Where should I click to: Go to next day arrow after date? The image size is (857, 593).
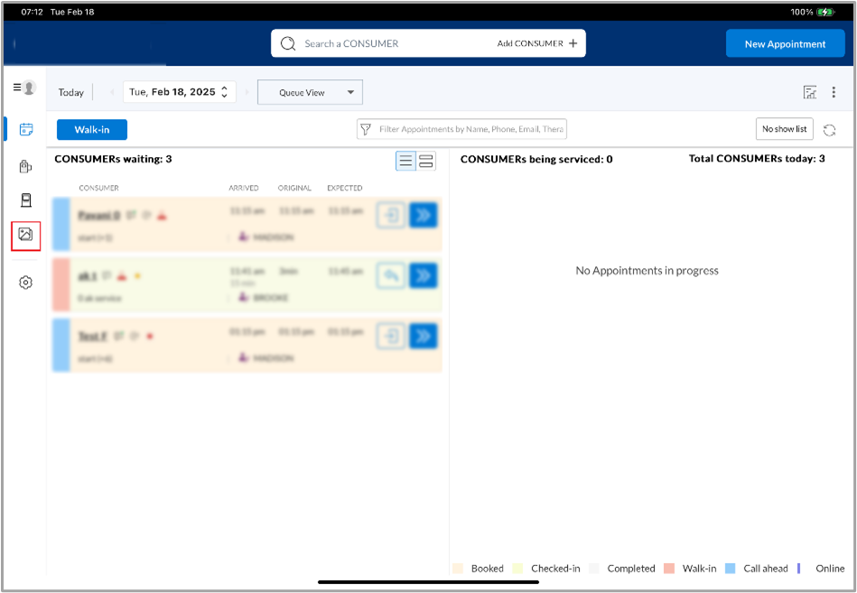(247, 92)
